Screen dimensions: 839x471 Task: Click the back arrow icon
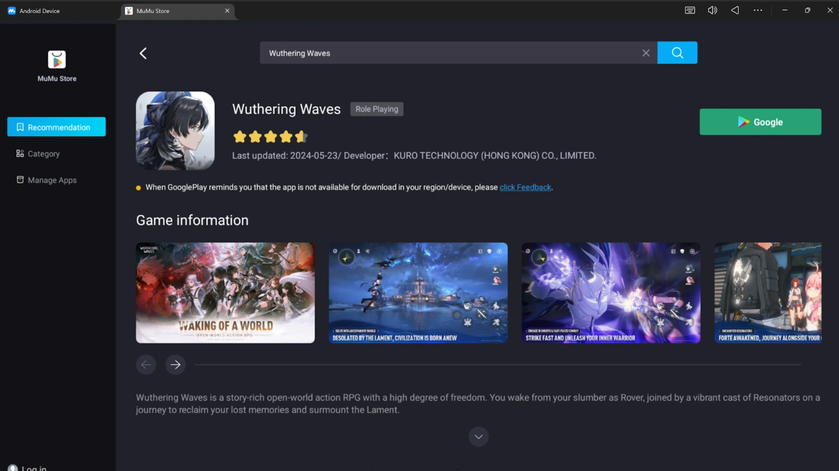(x=143, y=53)
